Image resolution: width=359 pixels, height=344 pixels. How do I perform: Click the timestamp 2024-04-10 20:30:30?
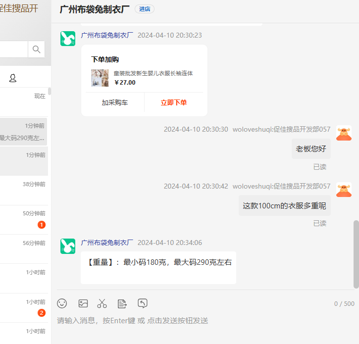click(196, 129)
